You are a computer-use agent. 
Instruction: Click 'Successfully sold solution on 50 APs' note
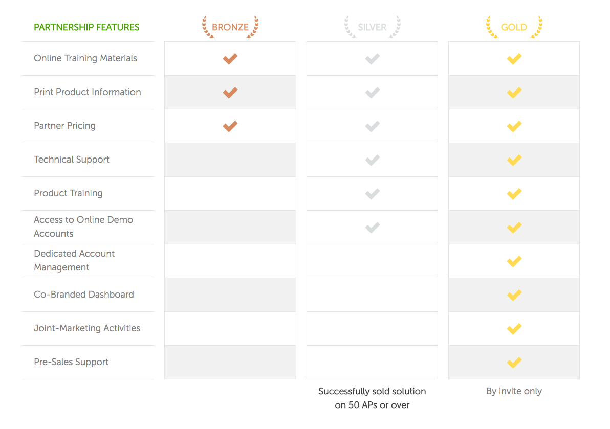pyautogui.click(x=372, y=398)
